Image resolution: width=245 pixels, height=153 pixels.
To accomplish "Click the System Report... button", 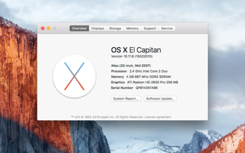I will click(126, 99).
